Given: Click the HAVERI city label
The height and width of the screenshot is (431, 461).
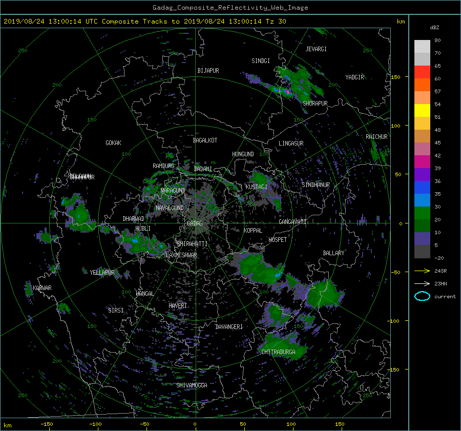Looking at the screenshot, I should point(178,306).
